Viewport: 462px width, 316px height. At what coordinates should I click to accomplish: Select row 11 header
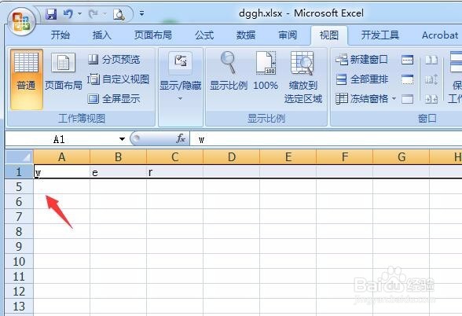pos(19,277)
